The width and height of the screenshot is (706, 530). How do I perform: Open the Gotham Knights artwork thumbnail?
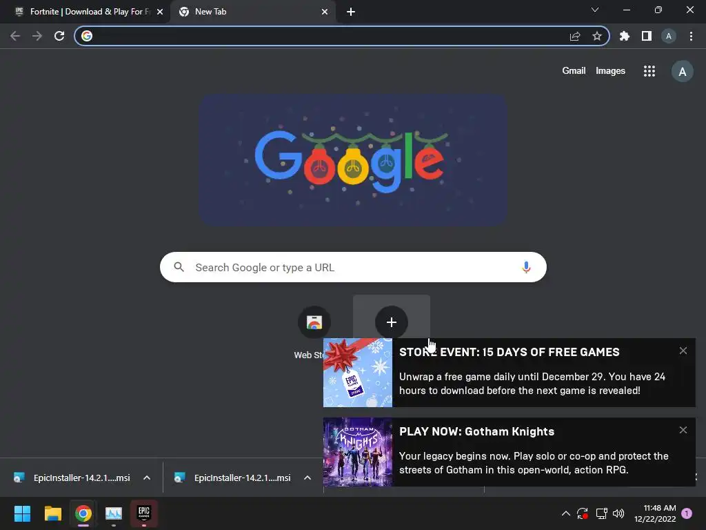358,452
